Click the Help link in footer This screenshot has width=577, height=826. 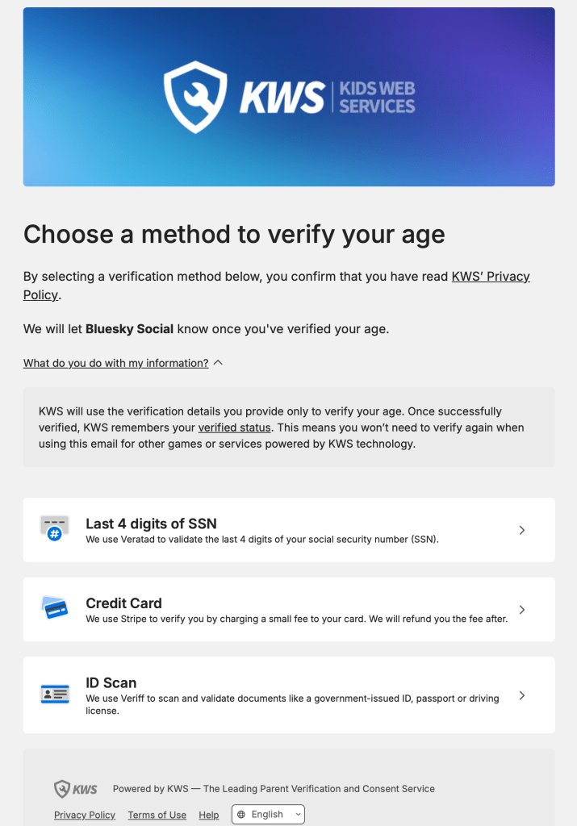[x=209, y=815]
